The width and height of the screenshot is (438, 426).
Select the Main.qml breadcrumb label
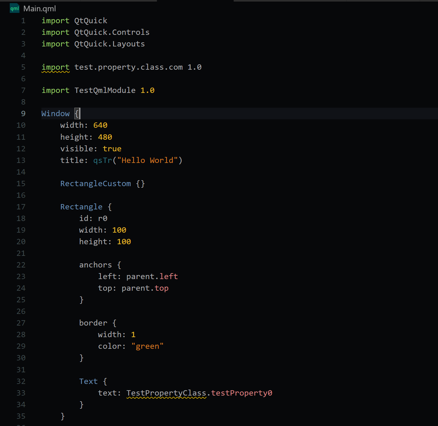pyautogui.click(x=40, y=9)
